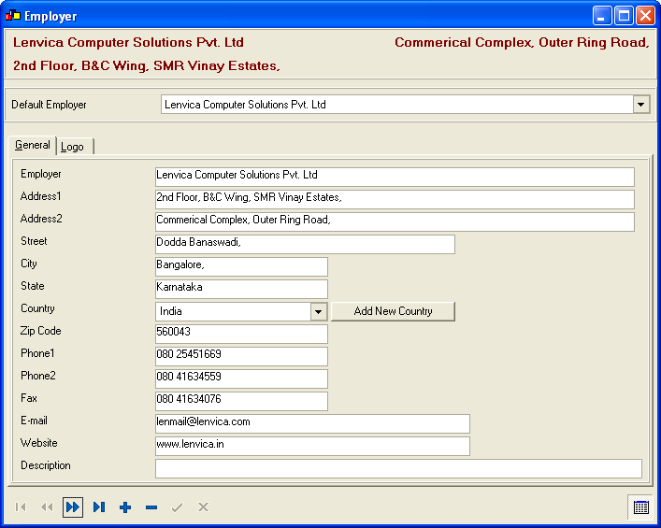Add a new employer record
The width and height of the screenshot is (661, 528).
tap(125, 507)
